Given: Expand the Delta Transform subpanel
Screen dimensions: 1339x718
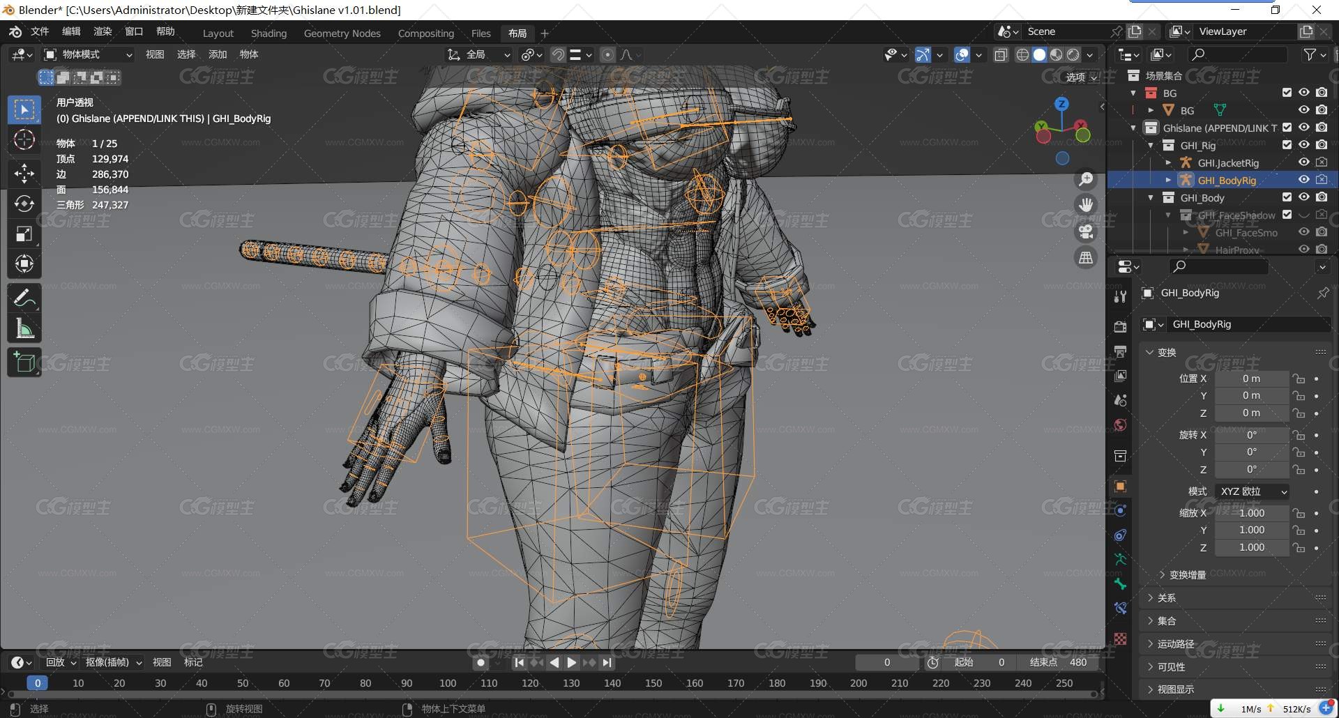Looking at the screenshot, I should coord(1186,575).
